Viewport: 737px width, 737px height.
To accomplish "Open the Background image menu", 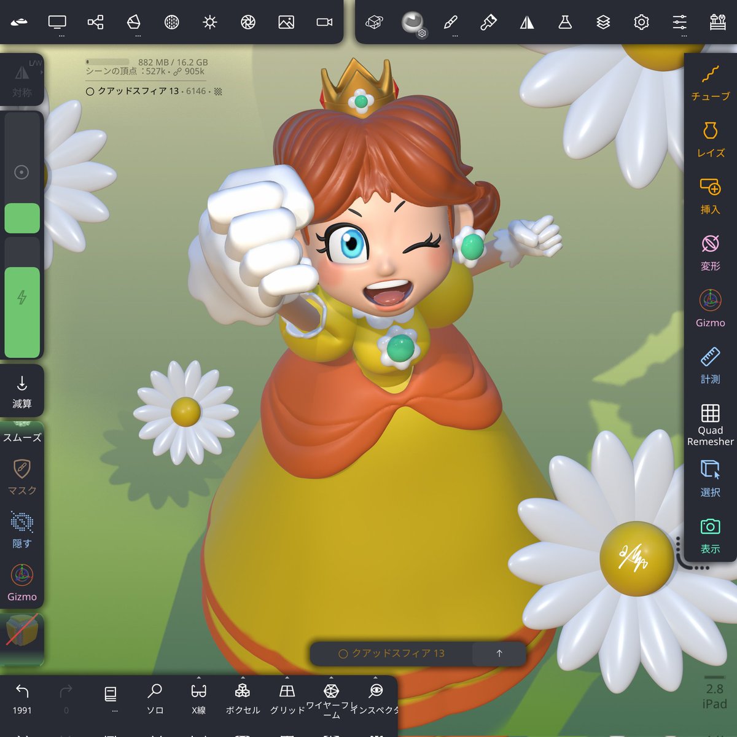I will coord(286,23).
